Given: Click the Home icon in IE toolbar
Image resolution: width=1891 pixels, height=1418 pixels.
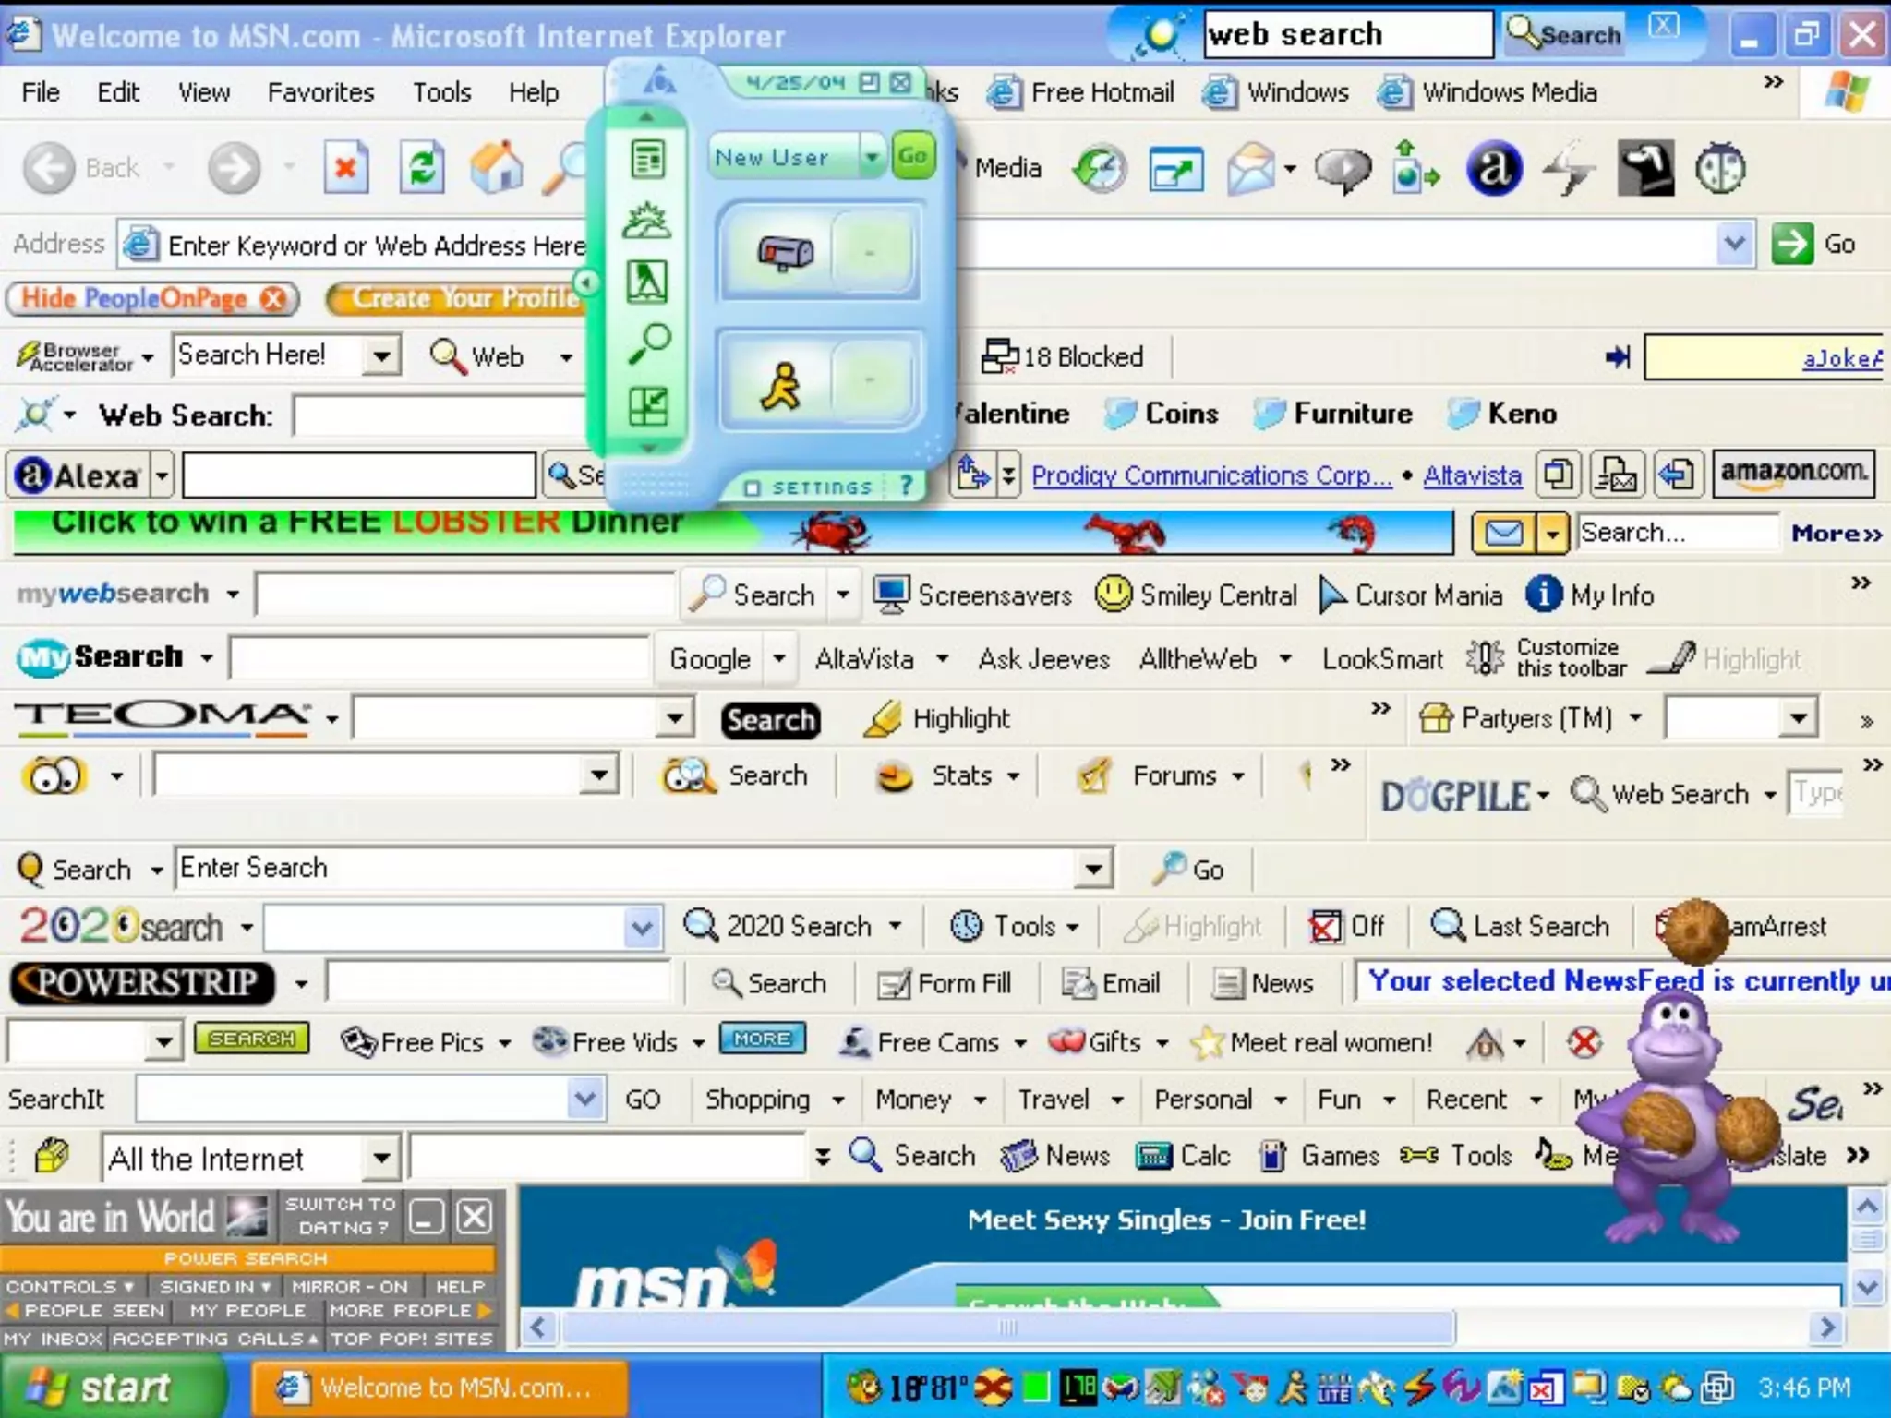Looking at the screenshot, I should 497,169.
